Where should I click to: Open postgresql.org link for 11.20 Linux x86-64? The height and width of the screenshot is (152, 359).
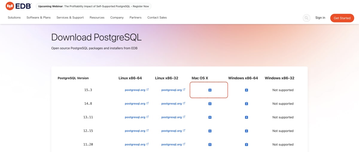coord(137,145)
